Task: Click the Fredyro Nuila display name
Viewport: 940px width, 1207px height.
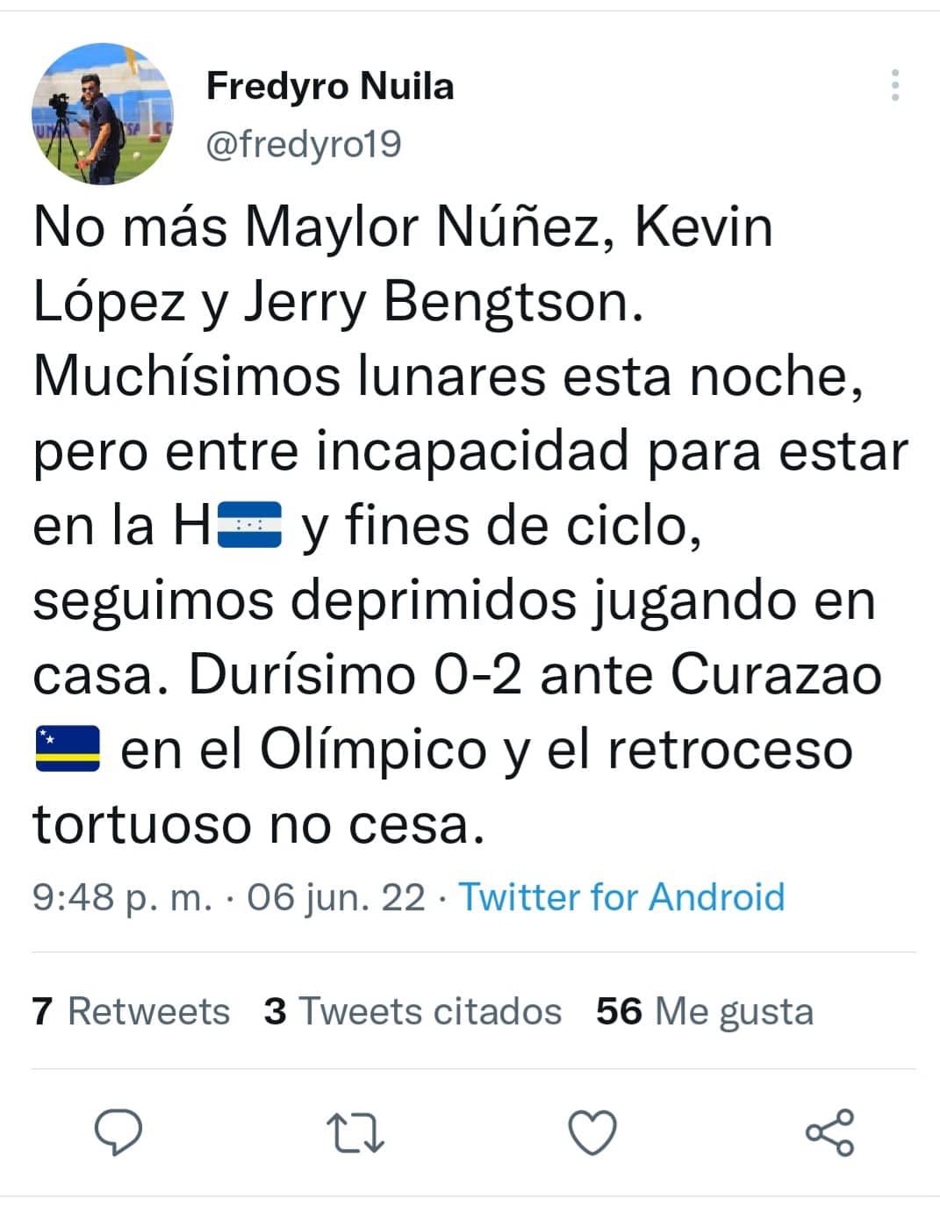Action: 329,86
